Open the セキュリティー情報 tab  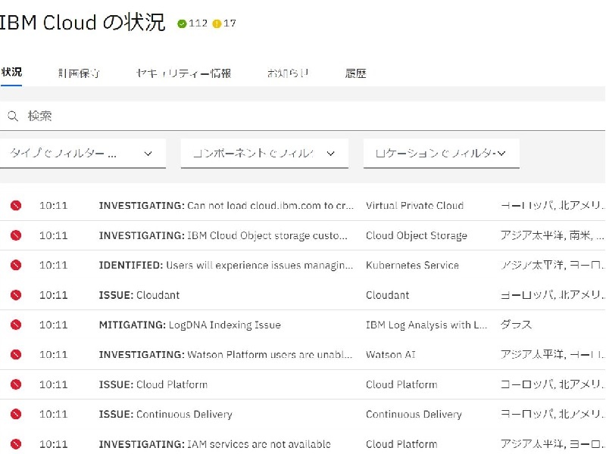click(x=183, y=73)
